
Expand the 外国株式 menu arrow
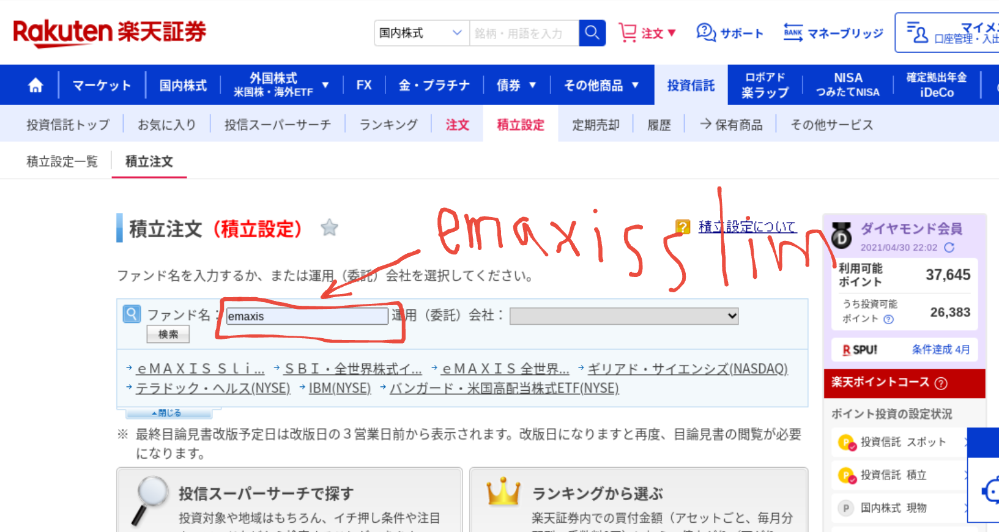point(325,85)
